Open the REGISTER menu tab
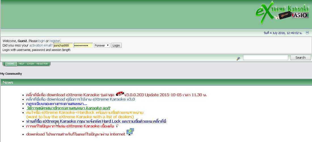 pos(42,64)
